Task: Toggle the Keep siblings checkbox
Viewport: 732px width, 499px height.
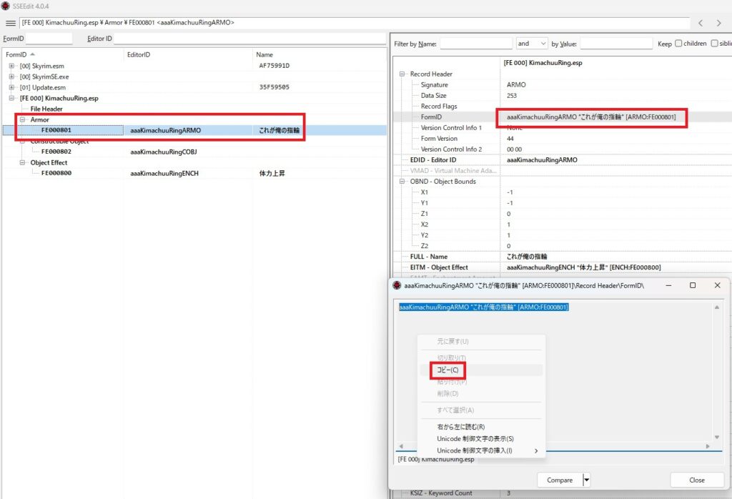Action: pyautogui.click(x=714, y=44)
